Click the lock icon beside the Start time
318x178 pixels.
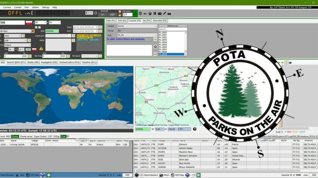[101, 27]
